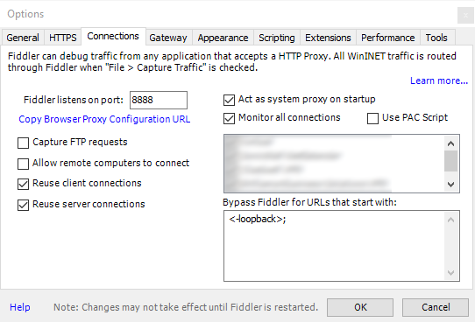The height and width of the screenshot is (322, 475).
Task: Open the HTTPS tab
Action: [63, 38]
